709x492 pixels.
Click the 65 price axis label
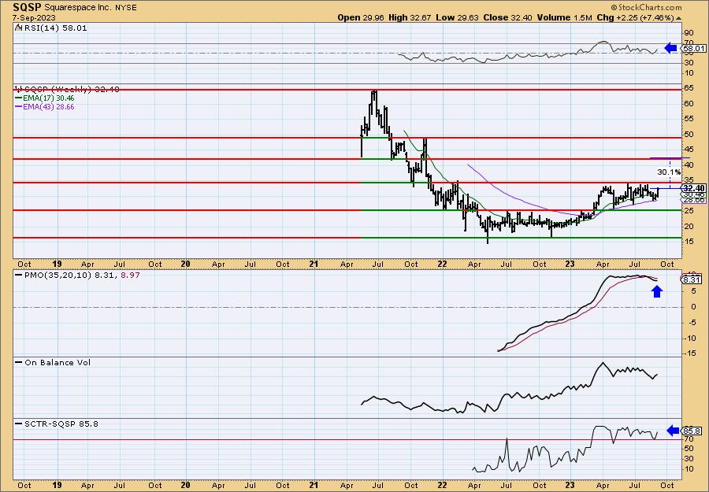689,88
